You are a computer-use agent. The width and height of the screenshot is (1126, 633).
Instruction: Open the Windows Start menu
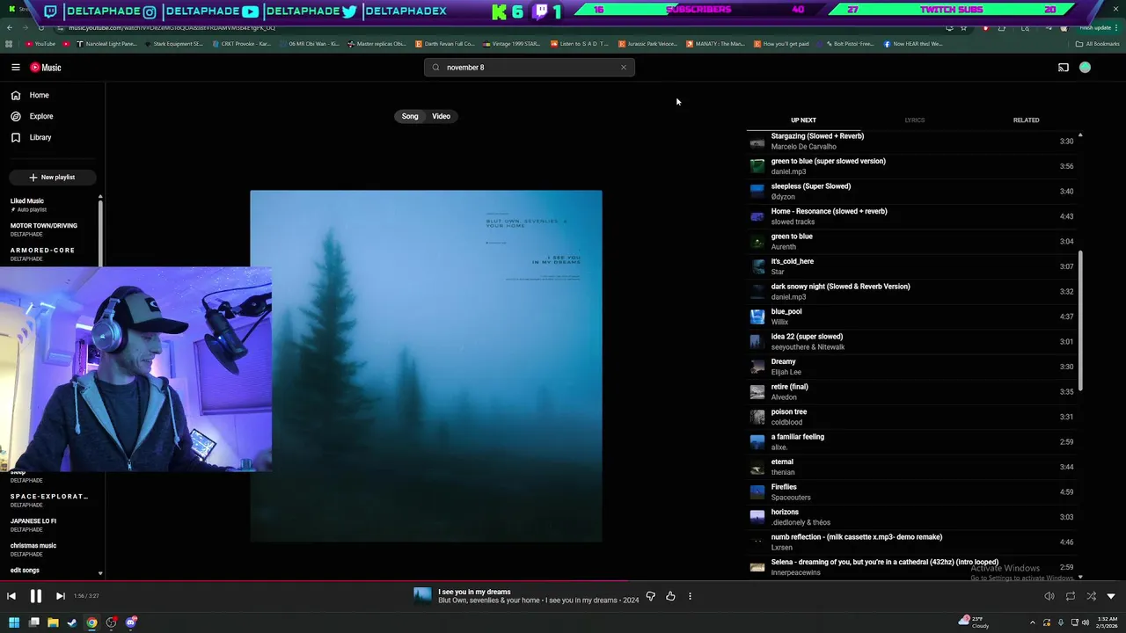[14, 622]
